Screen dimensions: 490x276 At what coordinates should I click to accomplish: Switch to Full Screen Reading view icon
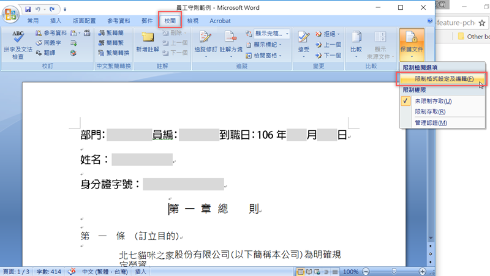click(x=309, y=272)
